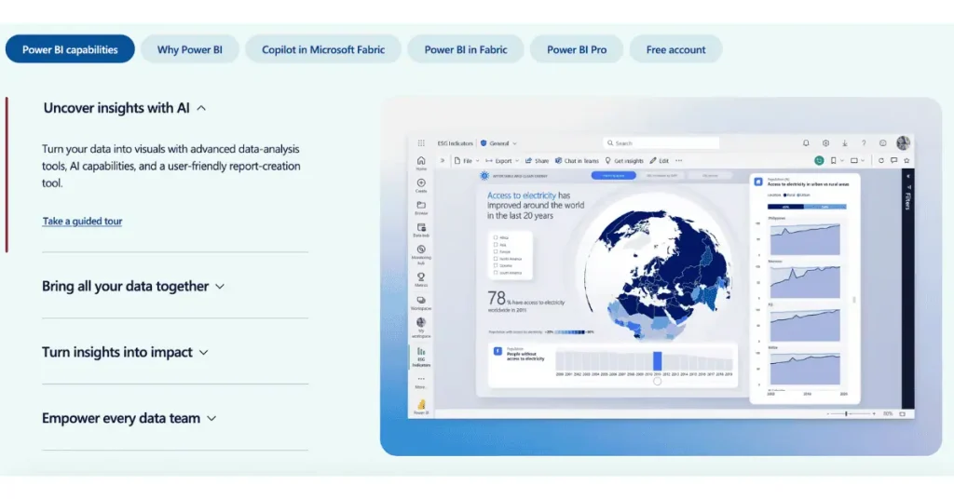This screenshot has height=499, width=954.
Task: Click Edit in report toolbar
Action: 659,160
